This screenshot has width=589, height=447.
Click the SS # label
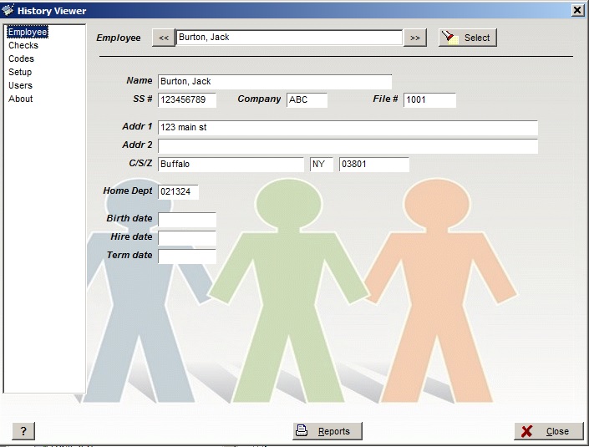143,99
